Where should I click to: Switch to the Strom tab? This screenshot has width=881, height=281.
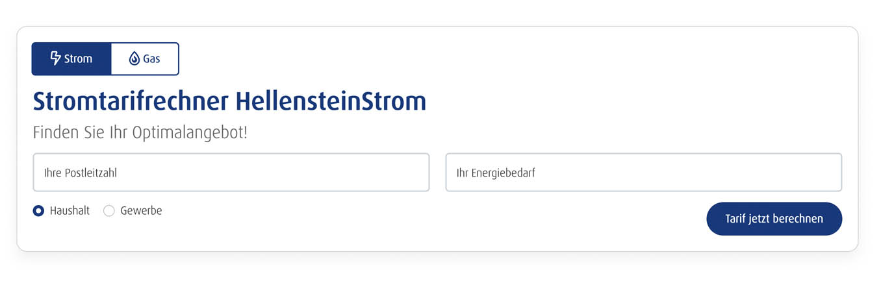point(71,59)
